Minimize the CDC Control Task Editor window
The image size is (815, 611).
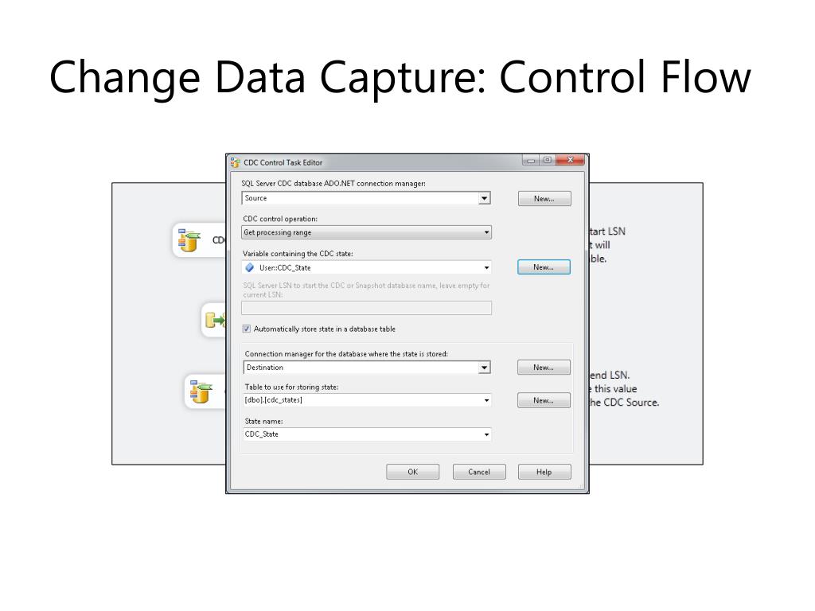tap(531, 161)
